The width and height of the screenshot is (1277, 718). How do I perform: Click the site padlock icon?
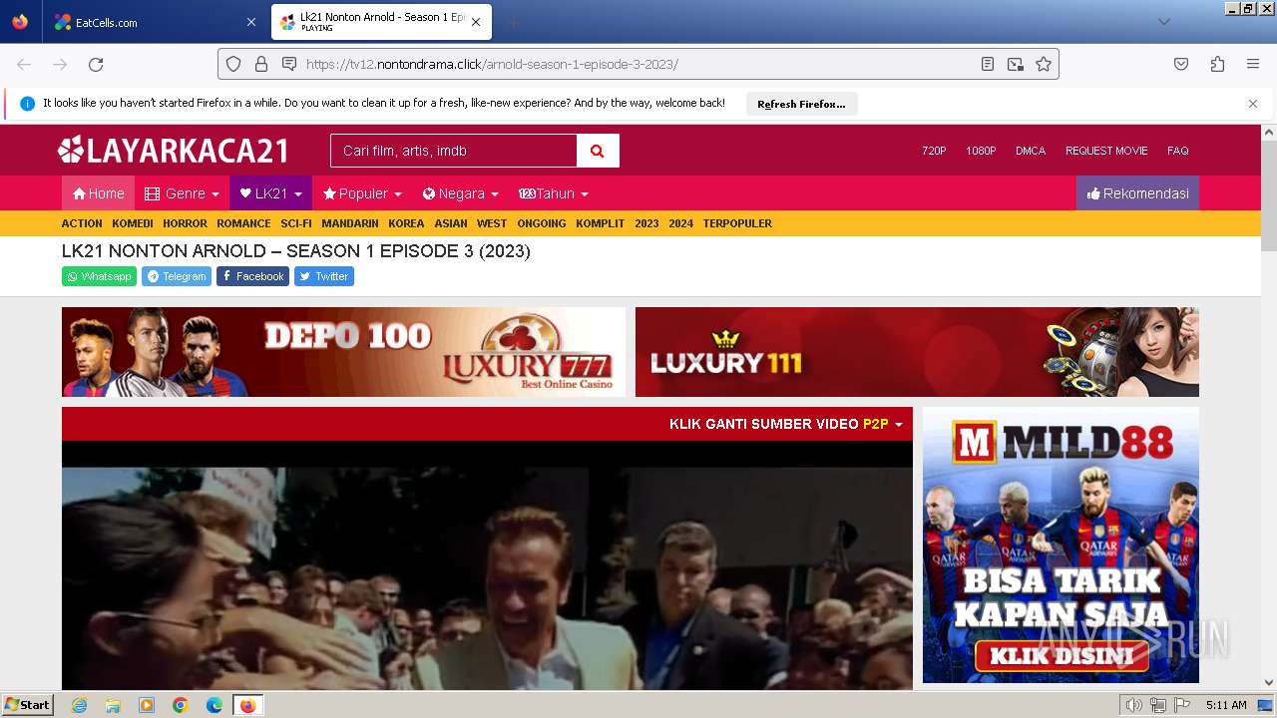click(x=261, y=64)
